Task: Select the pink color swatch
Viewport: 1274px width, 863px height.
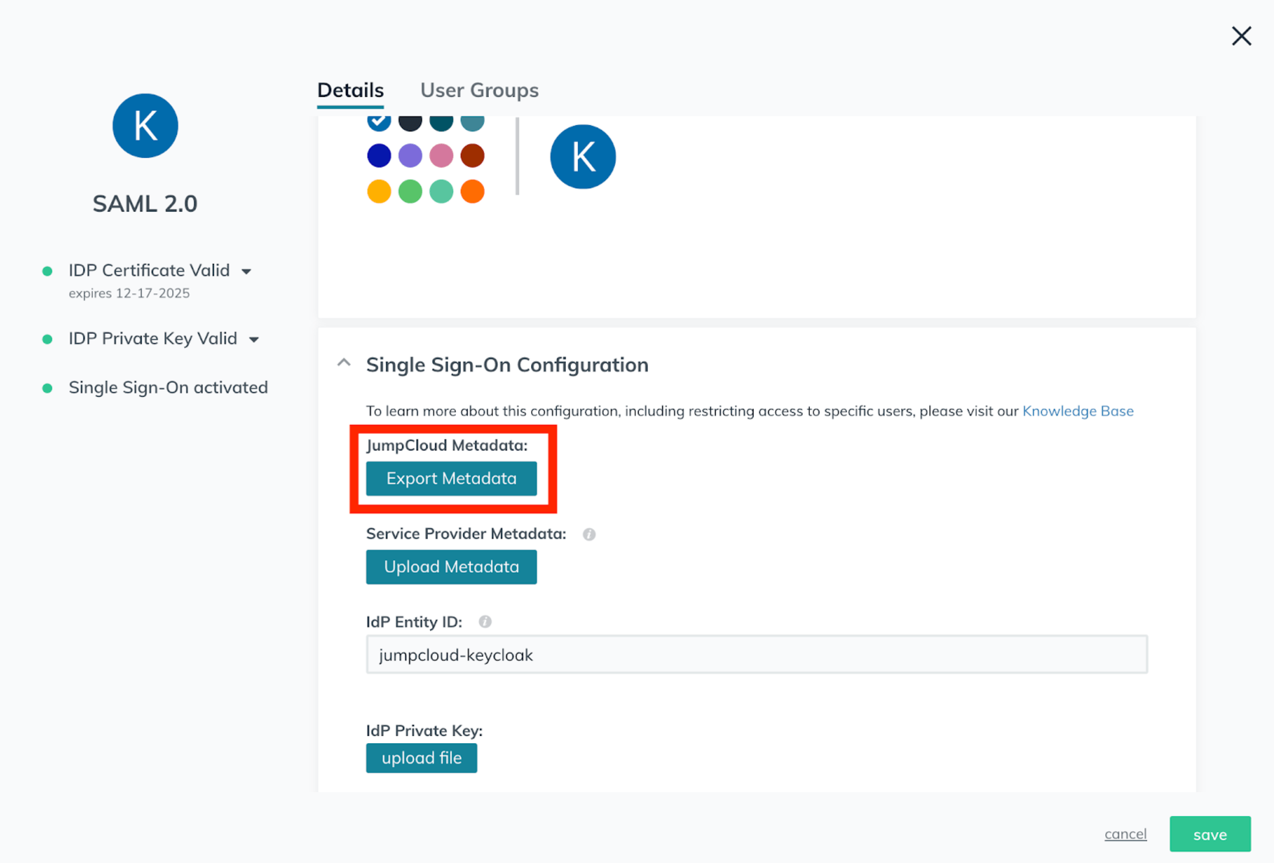Action: coord(441,156)
